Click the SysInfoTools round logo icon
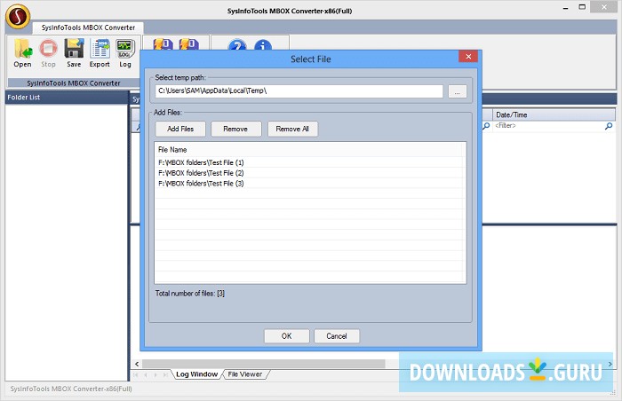Image resolution: width=622 pixels, height=401 pixels. coord(18,16)
